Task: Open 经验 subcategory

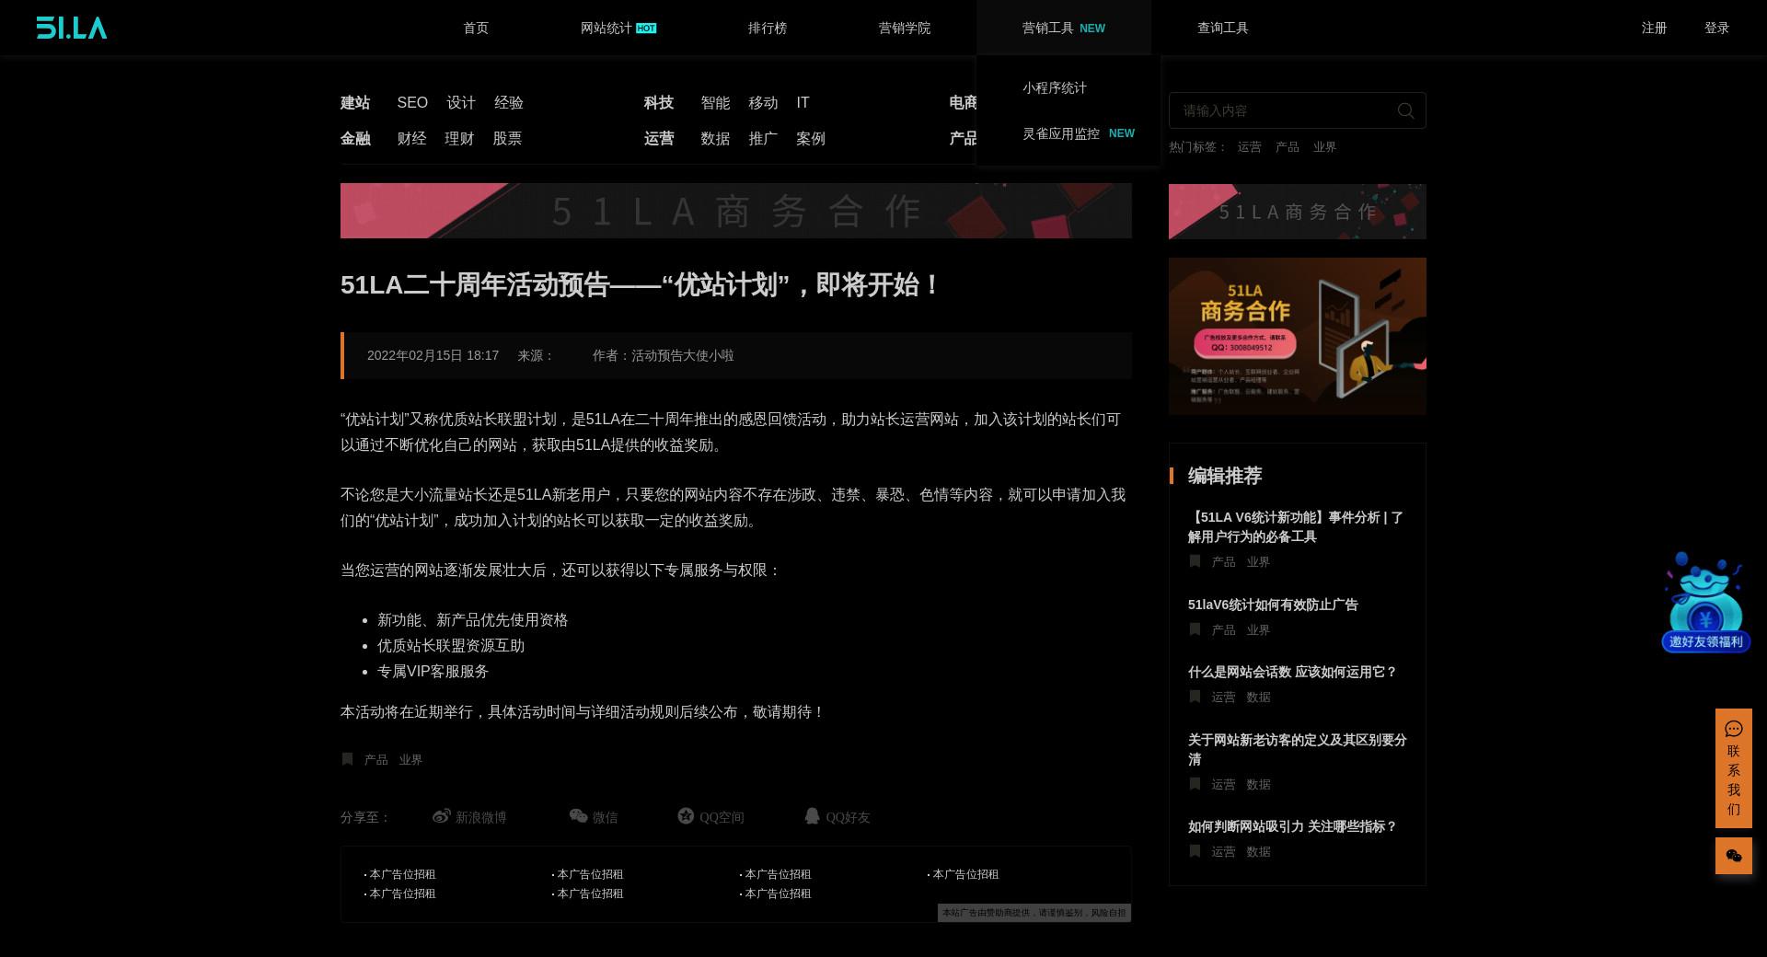Action: (509, 102)
